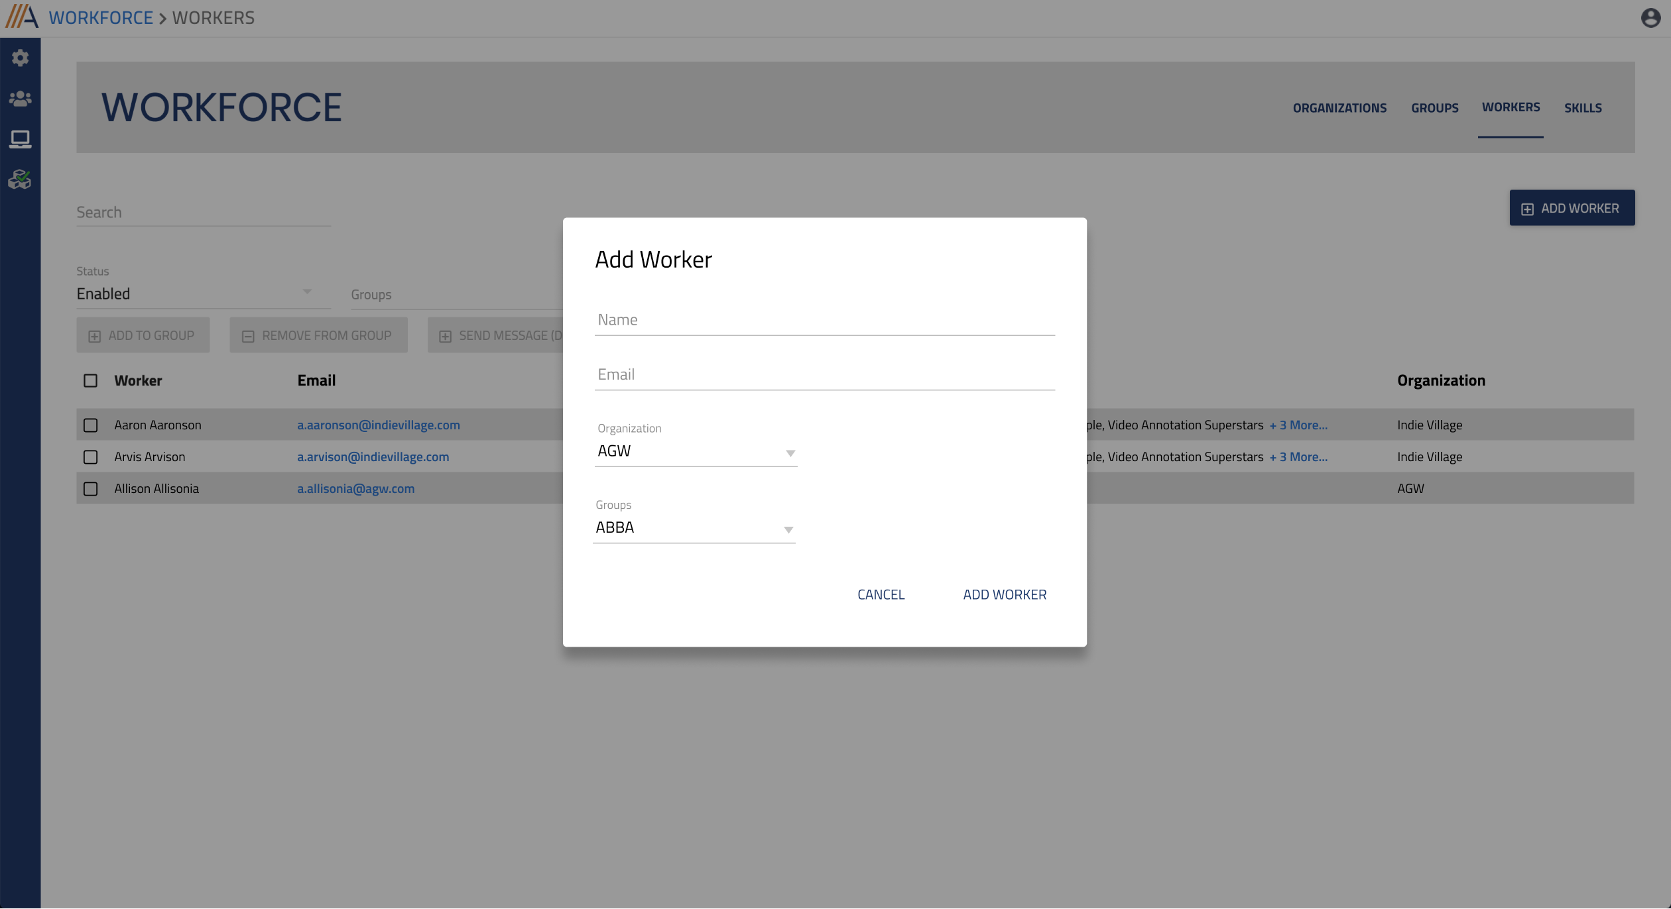Click the Workers breadcrumb text

click(x=214, y=17)
